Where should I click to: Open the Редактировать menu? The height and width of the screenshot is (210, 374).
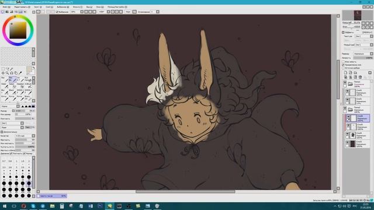22,7
